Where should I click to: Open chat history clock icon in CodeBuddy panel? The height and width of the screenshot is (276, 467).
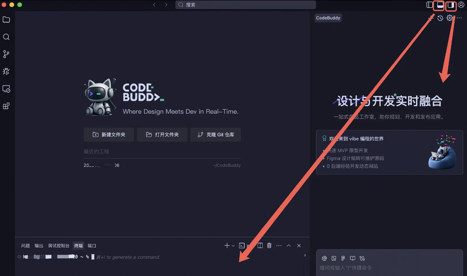440,18
